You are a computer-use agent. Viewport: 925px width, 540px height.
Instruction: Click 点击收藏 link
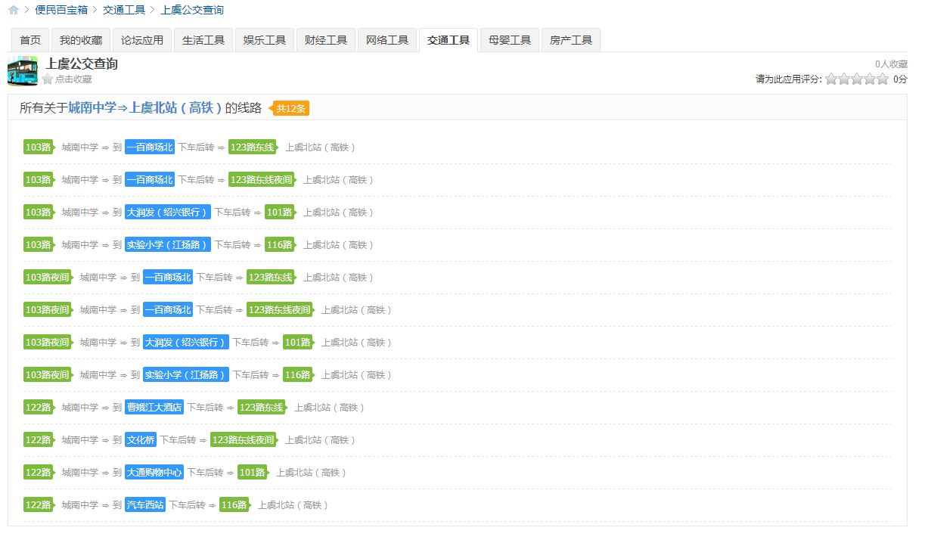tap(73, 79)
